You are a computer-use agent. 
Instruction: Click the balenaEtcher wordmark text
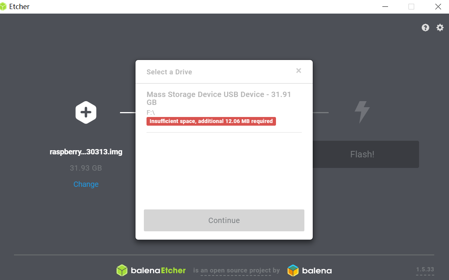click(x=158, y=271)
